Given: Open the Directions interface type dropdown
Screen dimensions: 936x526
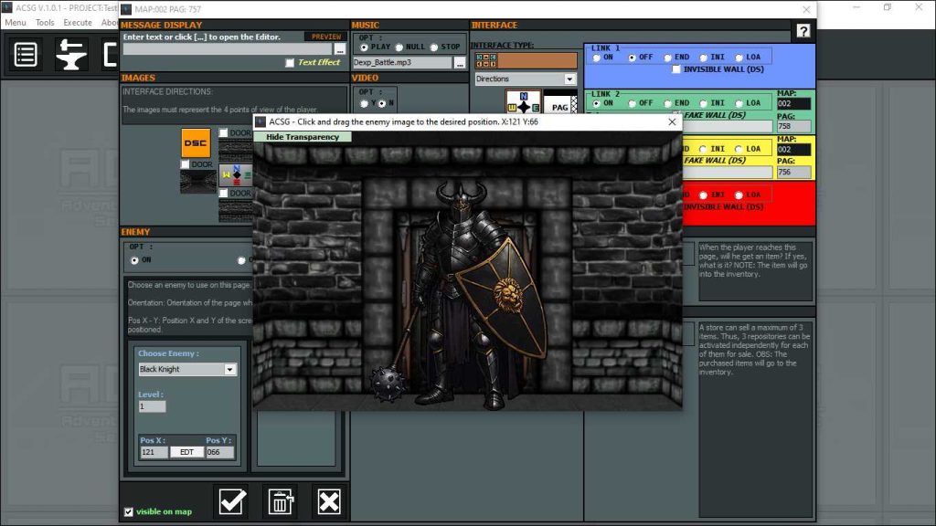Looking at the screenshot, I should [x=570, y=79].
